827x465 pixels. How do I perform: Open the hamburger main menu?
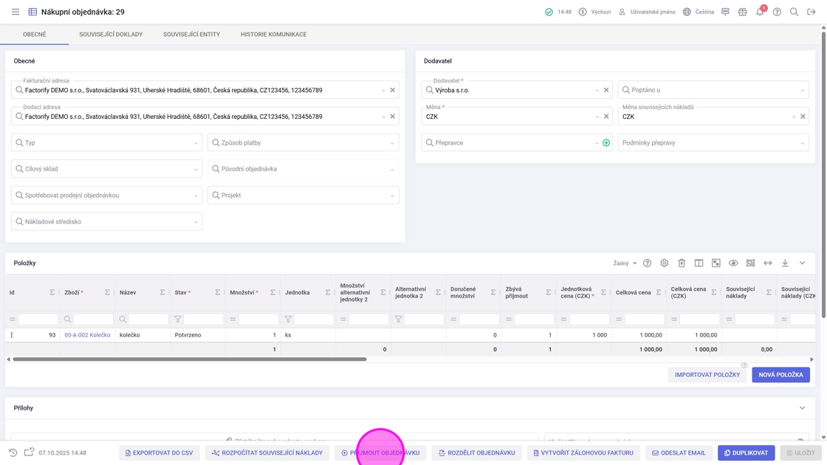point(16,12)
